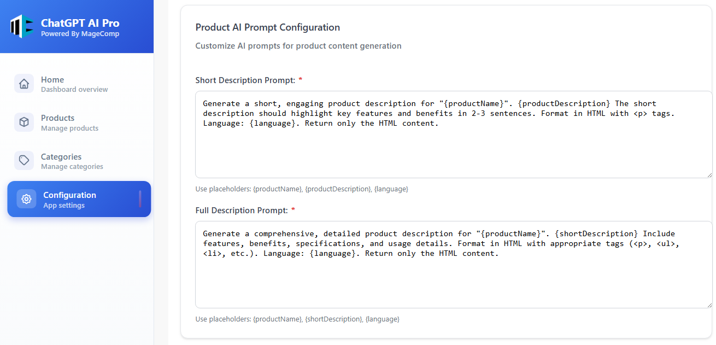Grab the Short Description textarea resize handle
The height and width of the screenshot is (345, 716).
pos(709,174)
